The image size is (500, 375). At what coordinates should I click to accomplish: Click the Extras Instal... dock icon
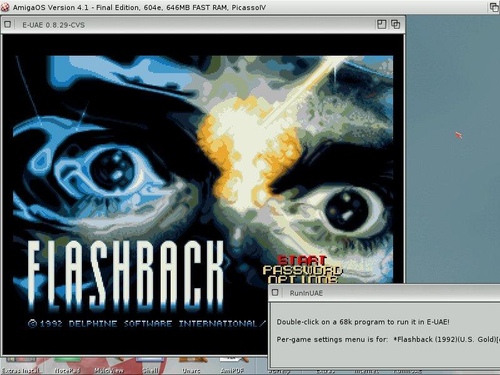[x=22, y=366]
